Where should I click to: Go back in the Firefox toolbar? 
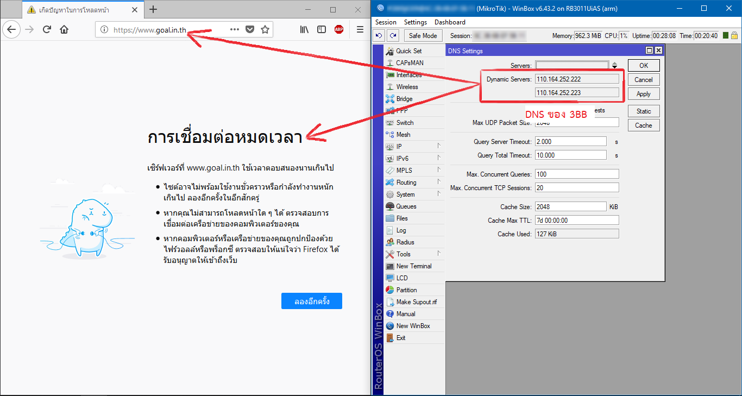(x=11, y=29)
